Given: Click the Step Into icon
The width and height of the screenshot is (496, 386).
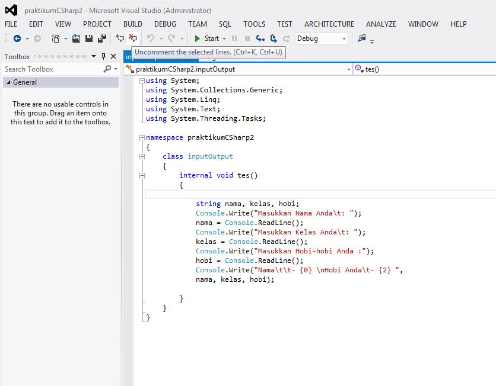Looking at the screenshot, I should pos(260,38).
